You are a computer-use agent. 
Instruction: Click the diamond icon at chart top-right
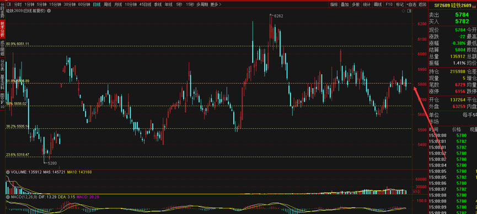pos(403,11)
